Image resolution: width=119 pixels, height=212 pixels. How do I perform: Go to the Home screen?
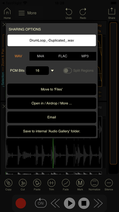(7, 13)
